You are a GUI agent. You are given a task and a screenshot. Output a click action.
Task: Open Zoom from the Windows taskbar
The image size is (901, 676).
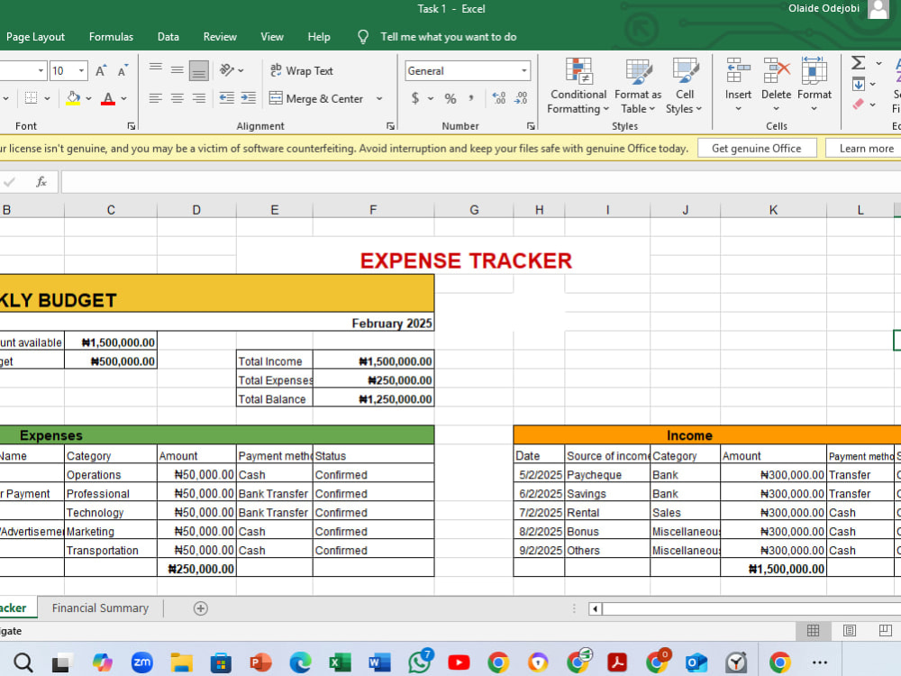click(142, 662)
